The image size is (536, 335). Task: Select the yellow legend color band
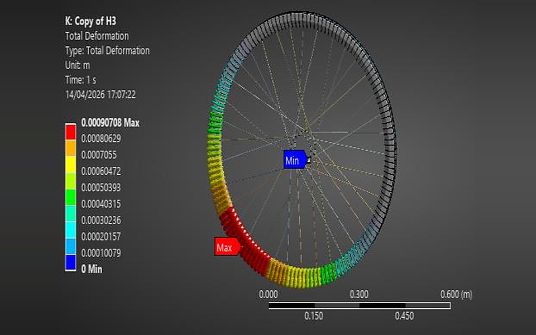click(x=71, y=164)
